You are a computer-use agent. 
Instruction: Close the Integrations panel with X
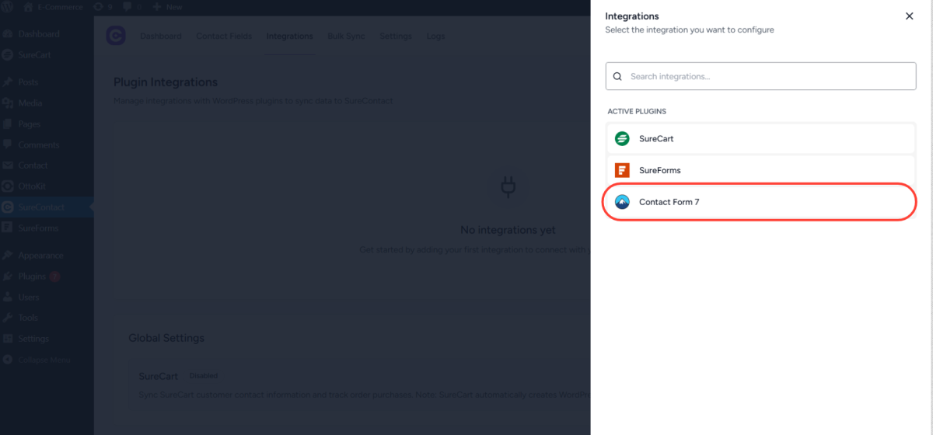point(909,16)
